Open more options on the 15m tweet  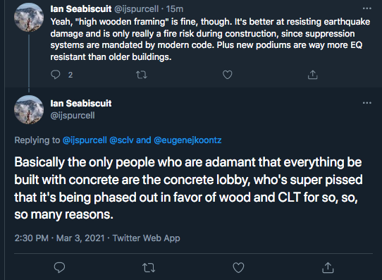(367, 8)
